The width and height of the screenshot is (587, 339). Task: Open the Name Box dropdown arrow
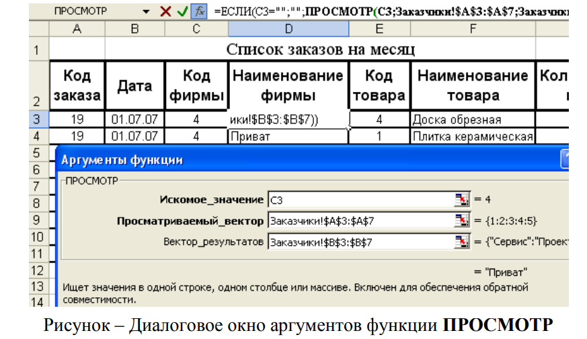[147, 12]
